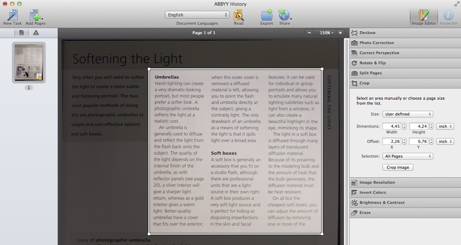Expand the Brightness & Contrast section
Image resolution: width=461 pixels, height=245 pixels.
tap(382, 203)
